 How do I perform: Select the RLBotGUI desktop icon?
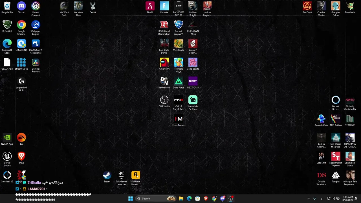coord(7,27)
